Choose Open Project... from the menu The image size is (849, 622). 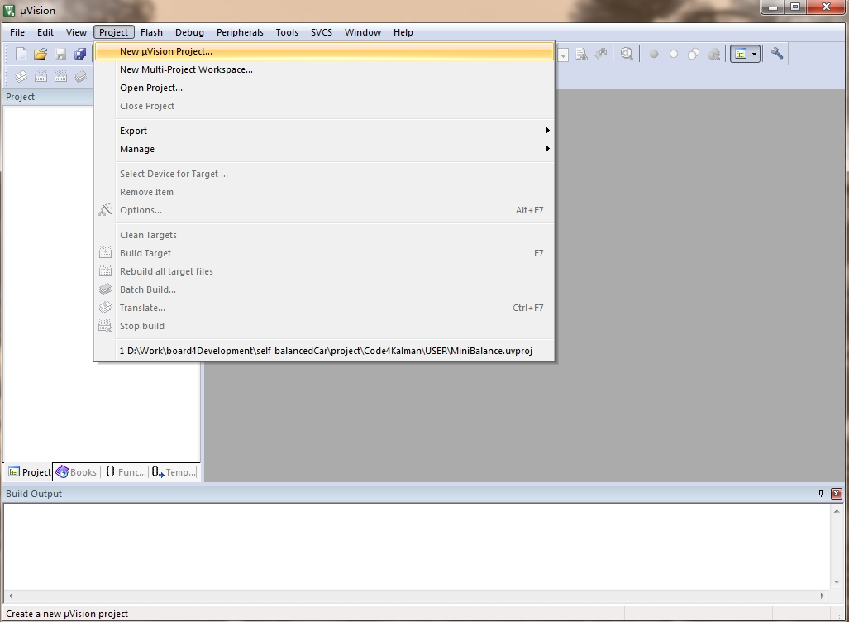click(324, 88)
